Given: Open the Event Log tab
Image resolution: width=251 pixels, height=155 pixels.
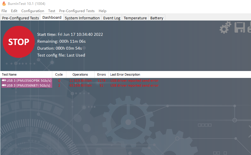Looking at the screenshot, I should point(112,18).
